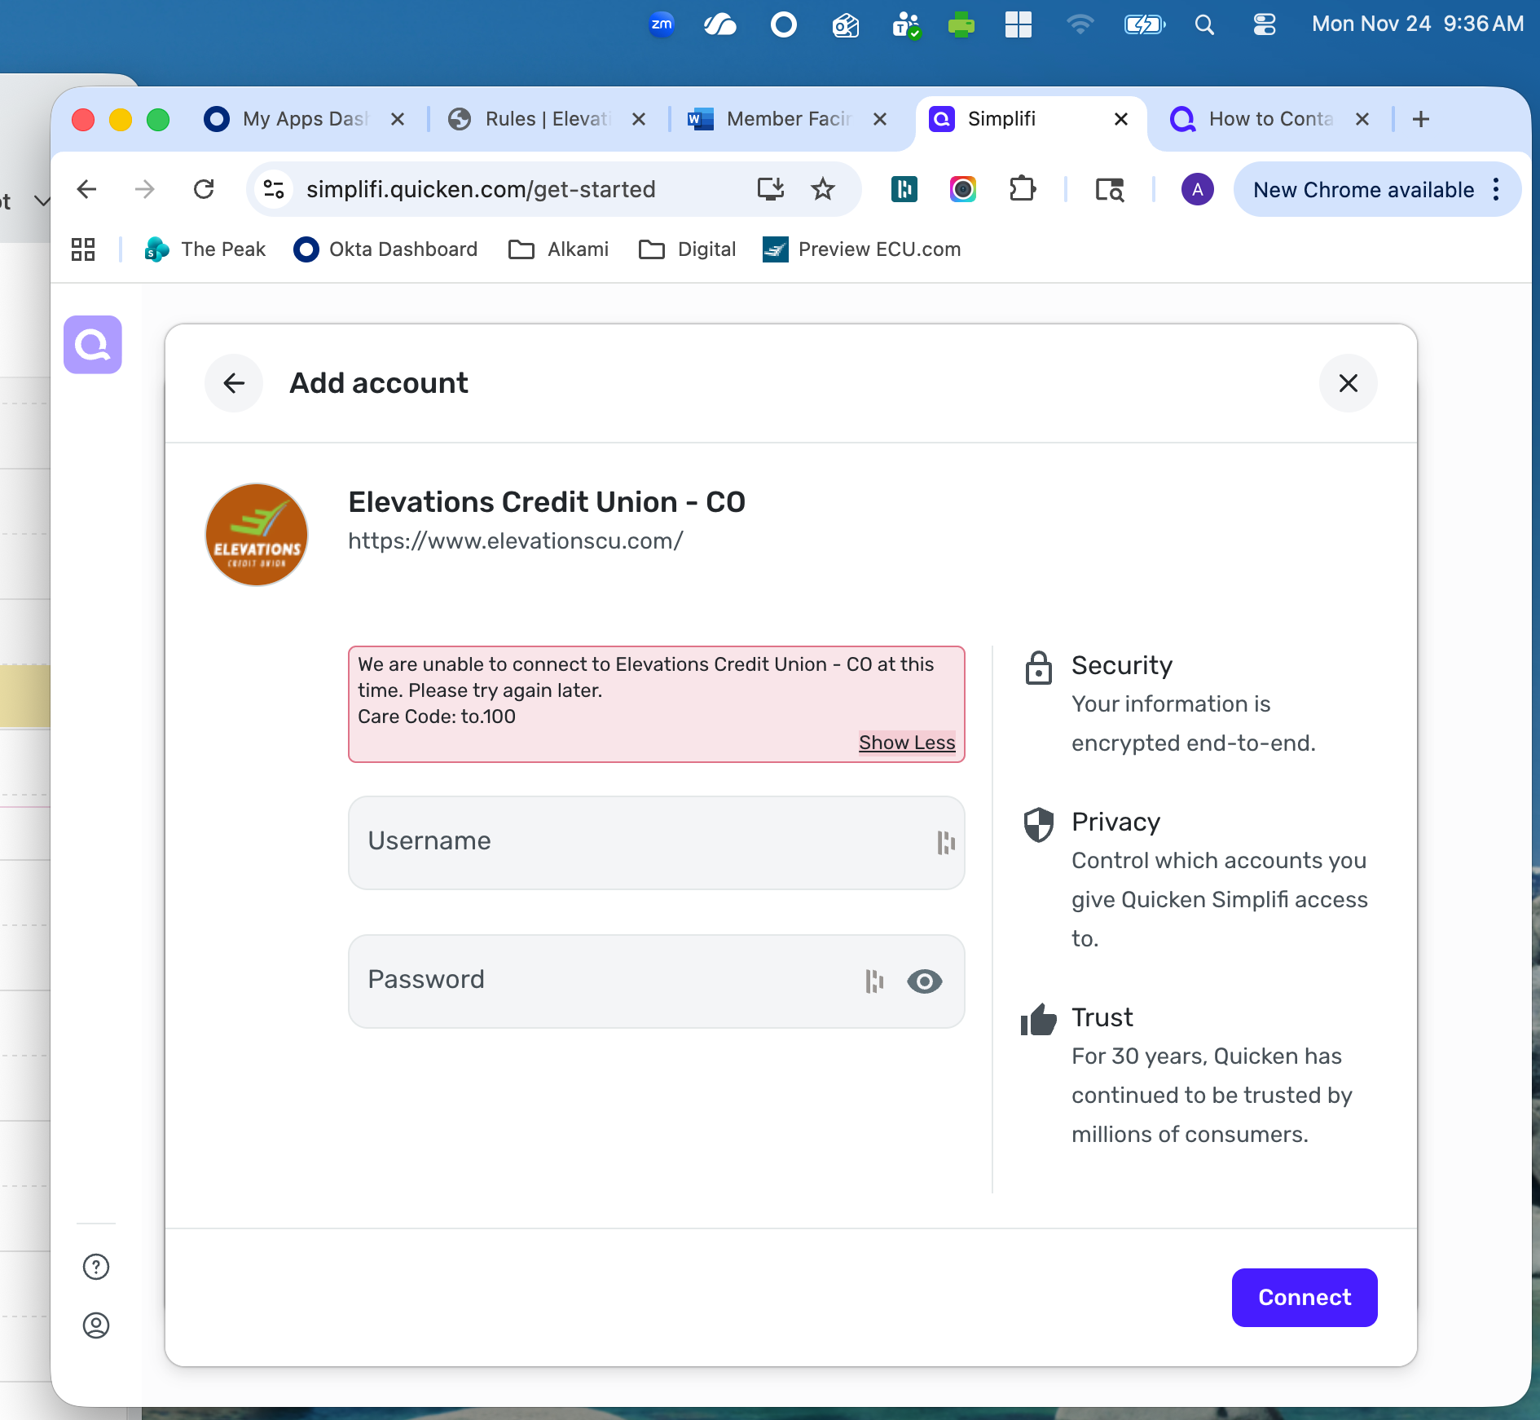
Task: Open the Okta Dashboard bookmark
Action: [385, 249]
